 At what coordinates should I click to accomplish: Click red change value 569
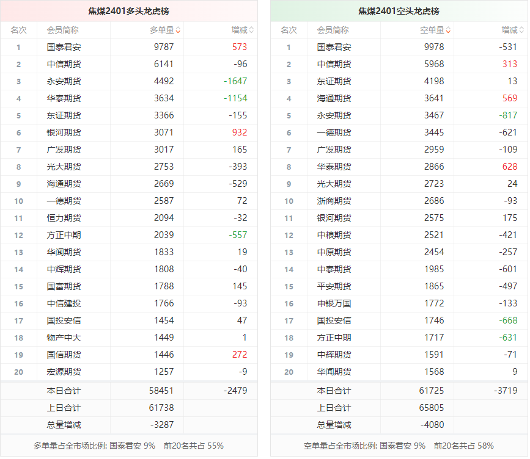coord(510,98)
